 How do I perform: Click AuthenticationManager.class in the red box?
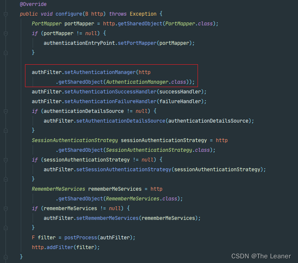pos(146,82)
